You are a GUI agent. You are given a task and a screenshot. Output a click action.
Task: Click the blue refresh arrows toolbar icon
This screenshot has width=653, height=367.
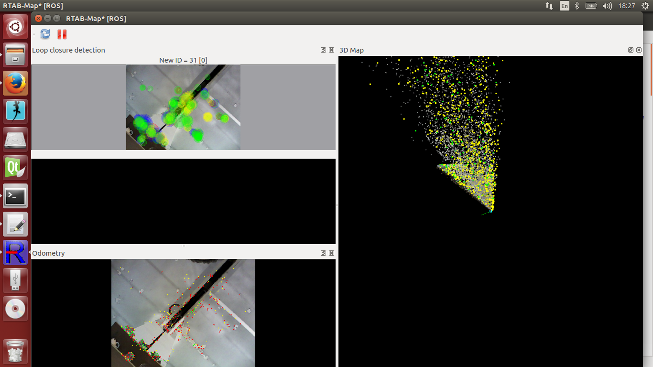point(45,34)
